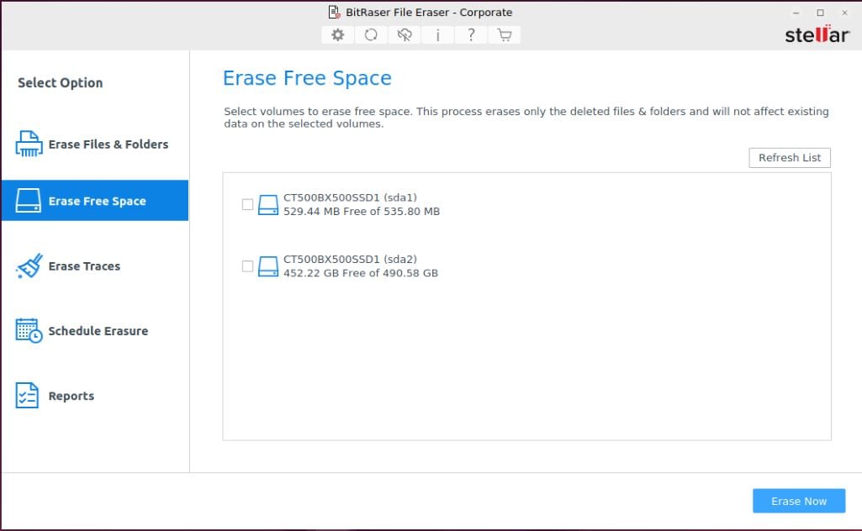Click the calendar clock Schedule Erasure icon

(x=29, y=330)
